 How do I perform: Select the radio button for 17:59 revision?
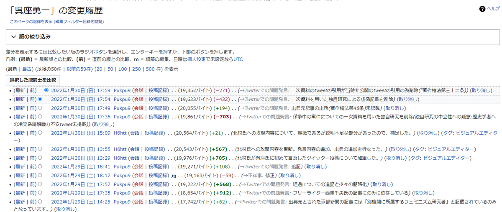(46, 90)
